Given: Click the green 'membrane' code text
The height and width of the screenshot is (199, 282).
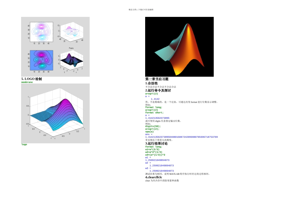Looking at the screenshot, I should (x=27, y=82).
